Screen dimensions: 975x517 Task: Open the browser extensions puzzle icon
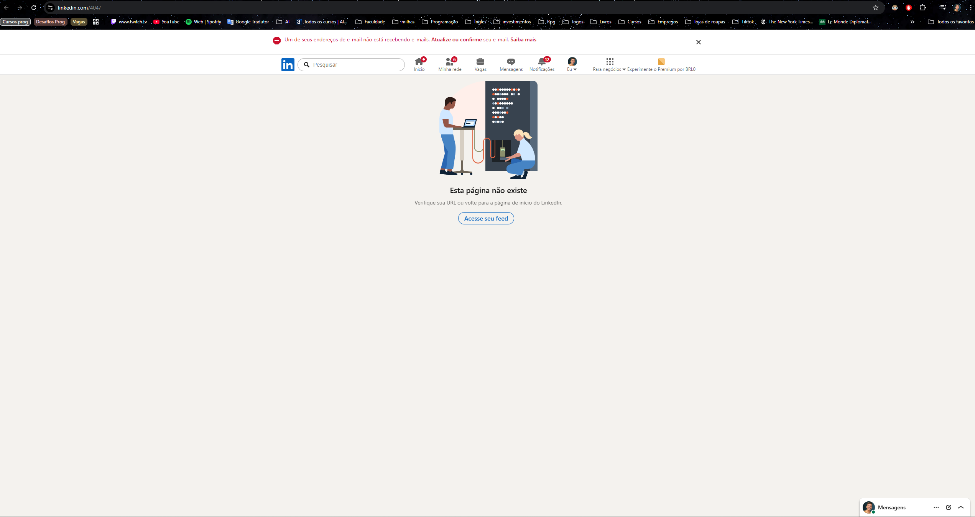[922, 8]
